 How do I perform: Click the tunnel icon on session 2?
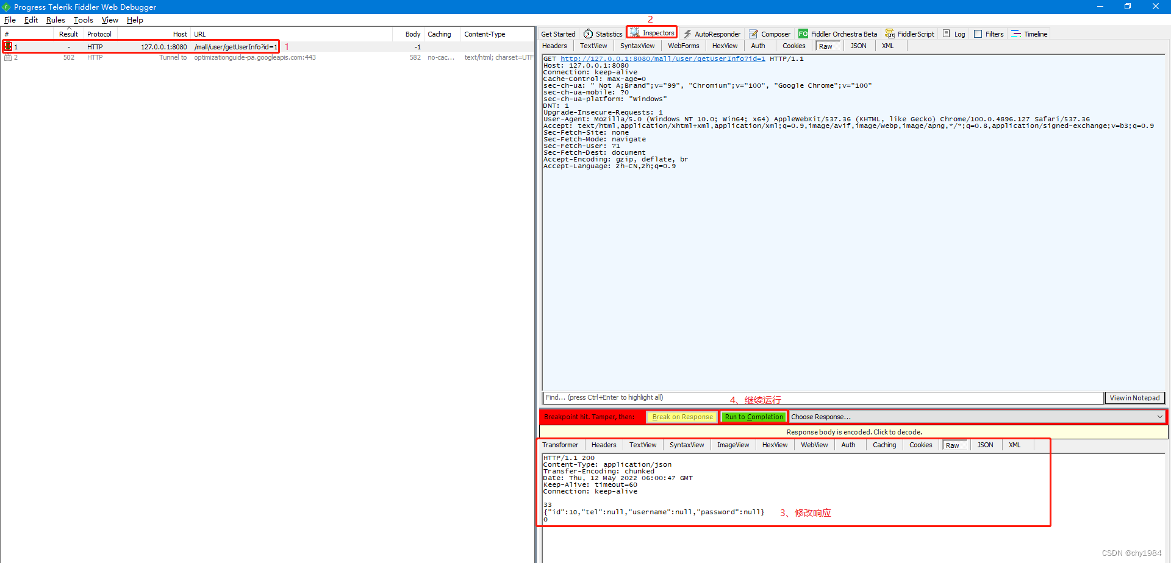[8, 57]
